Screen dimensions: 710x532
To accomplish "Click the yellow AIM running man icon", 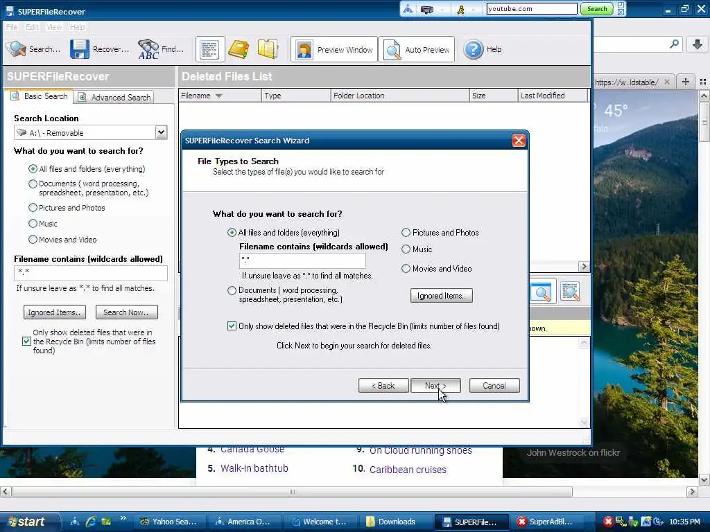I will [x=460, y=8].
